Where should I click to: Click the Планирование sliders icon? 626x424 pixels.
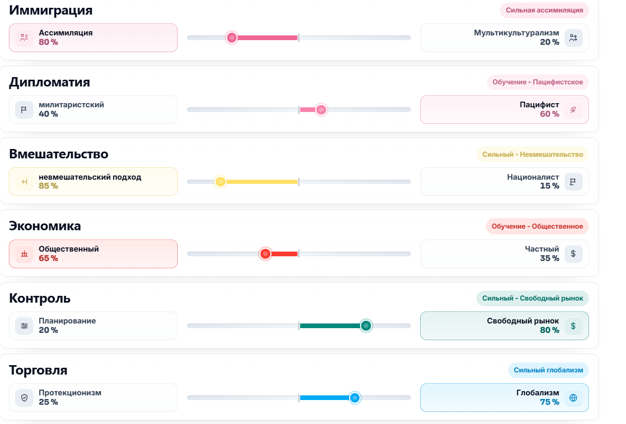24,326
